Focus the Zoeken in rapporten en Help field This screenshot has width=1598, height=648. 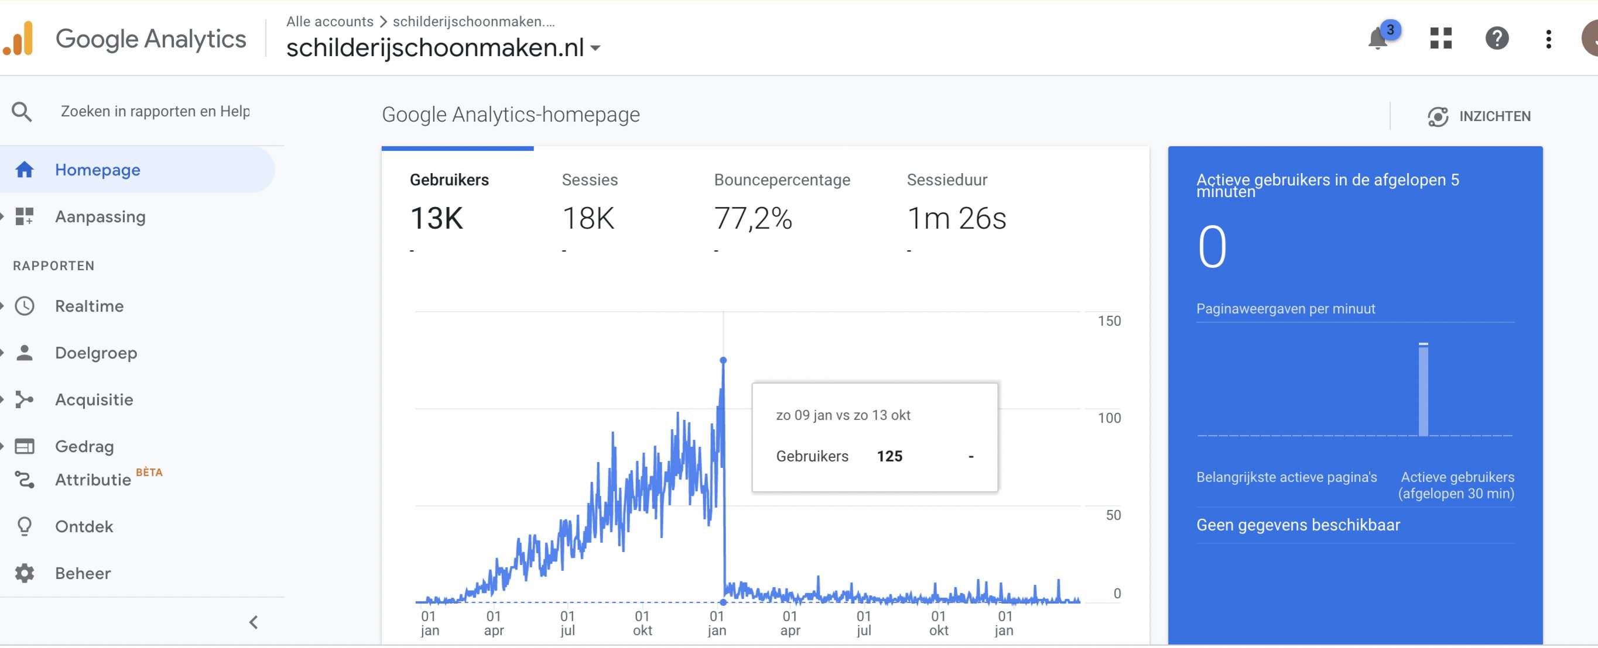click(155, 112)
